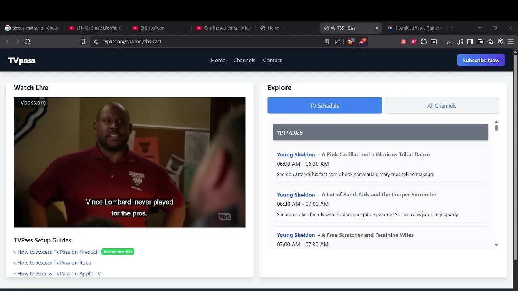Click the green Recommended badge

coord(117,252)
